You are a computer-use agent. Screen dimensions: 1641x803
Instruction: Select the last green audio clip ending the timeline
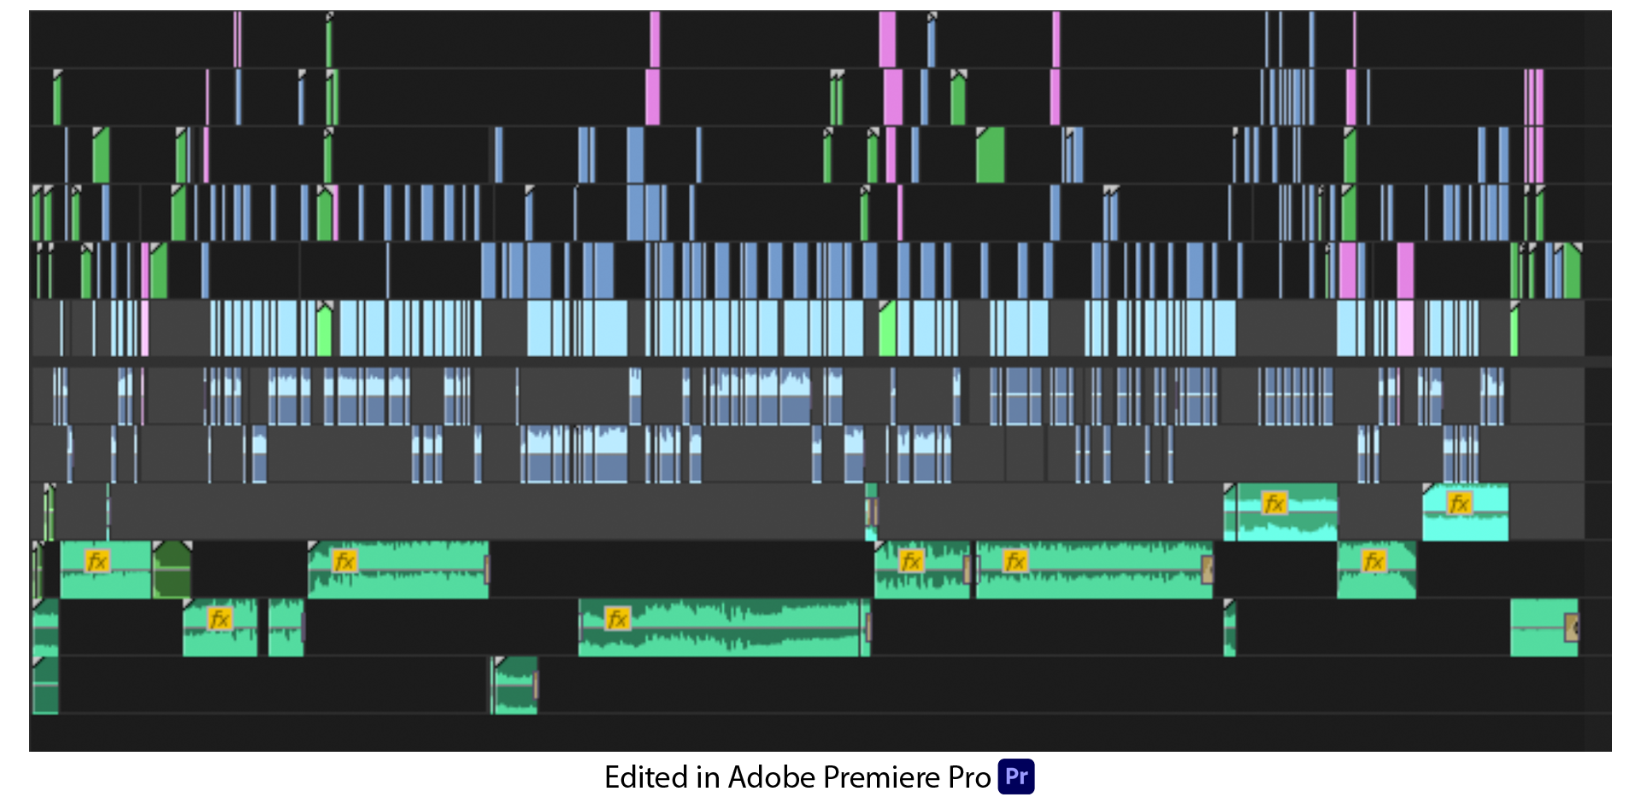pos(1544,628)
